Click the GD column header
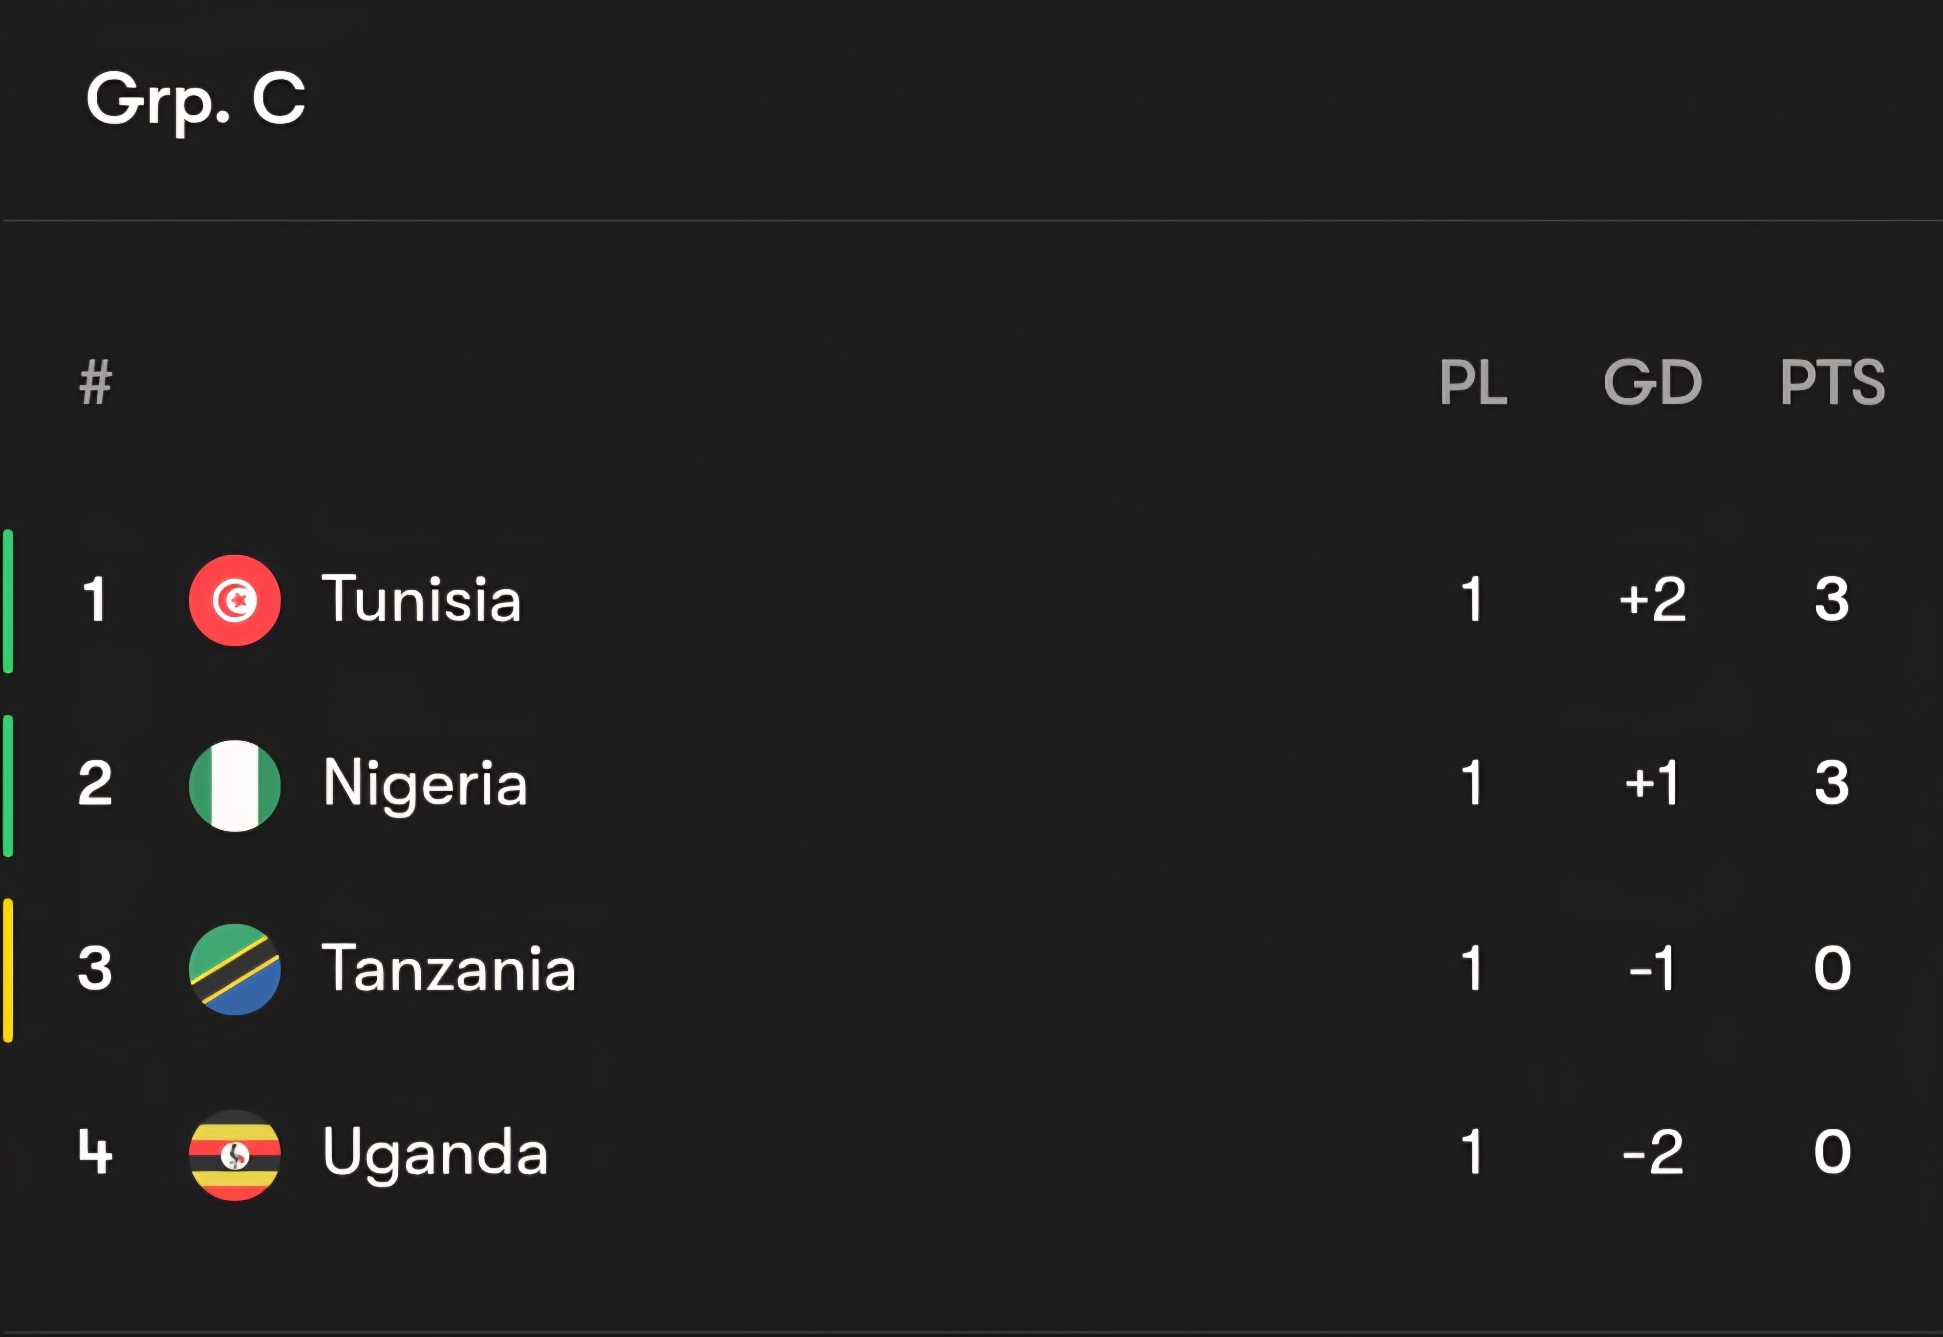This screenshot has height=1337, width=1943. click(x=1652, y=383)
